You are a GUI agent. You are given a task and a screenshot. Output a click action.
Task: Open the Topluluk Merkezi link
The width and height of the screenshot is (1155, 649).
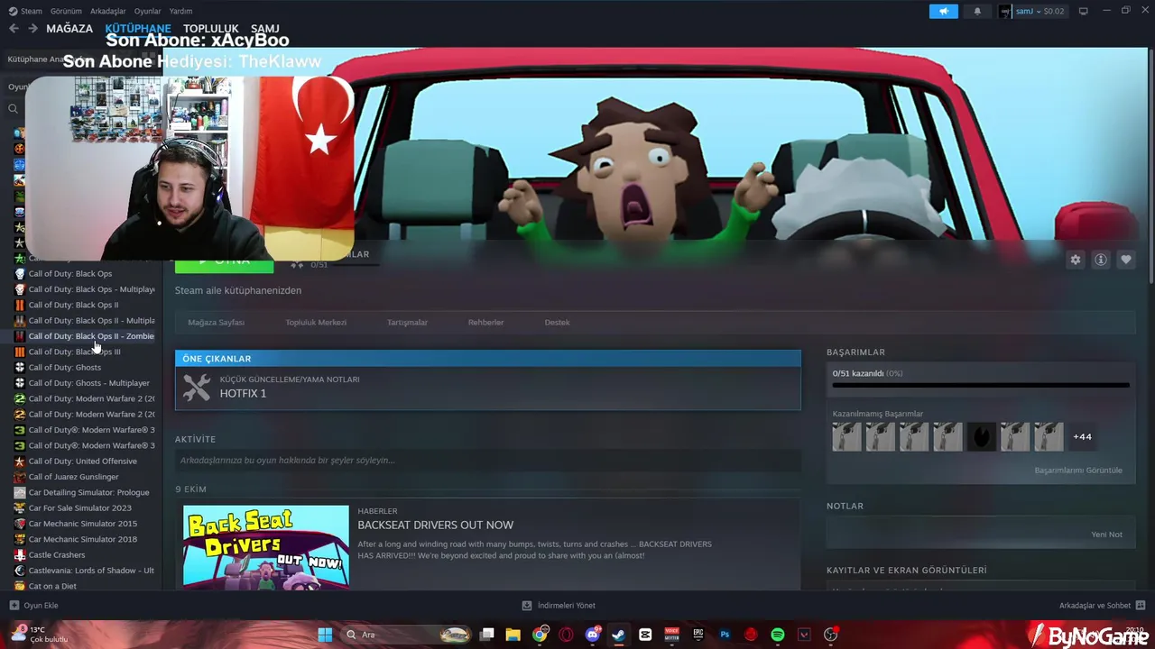click(x=316, y=322)
